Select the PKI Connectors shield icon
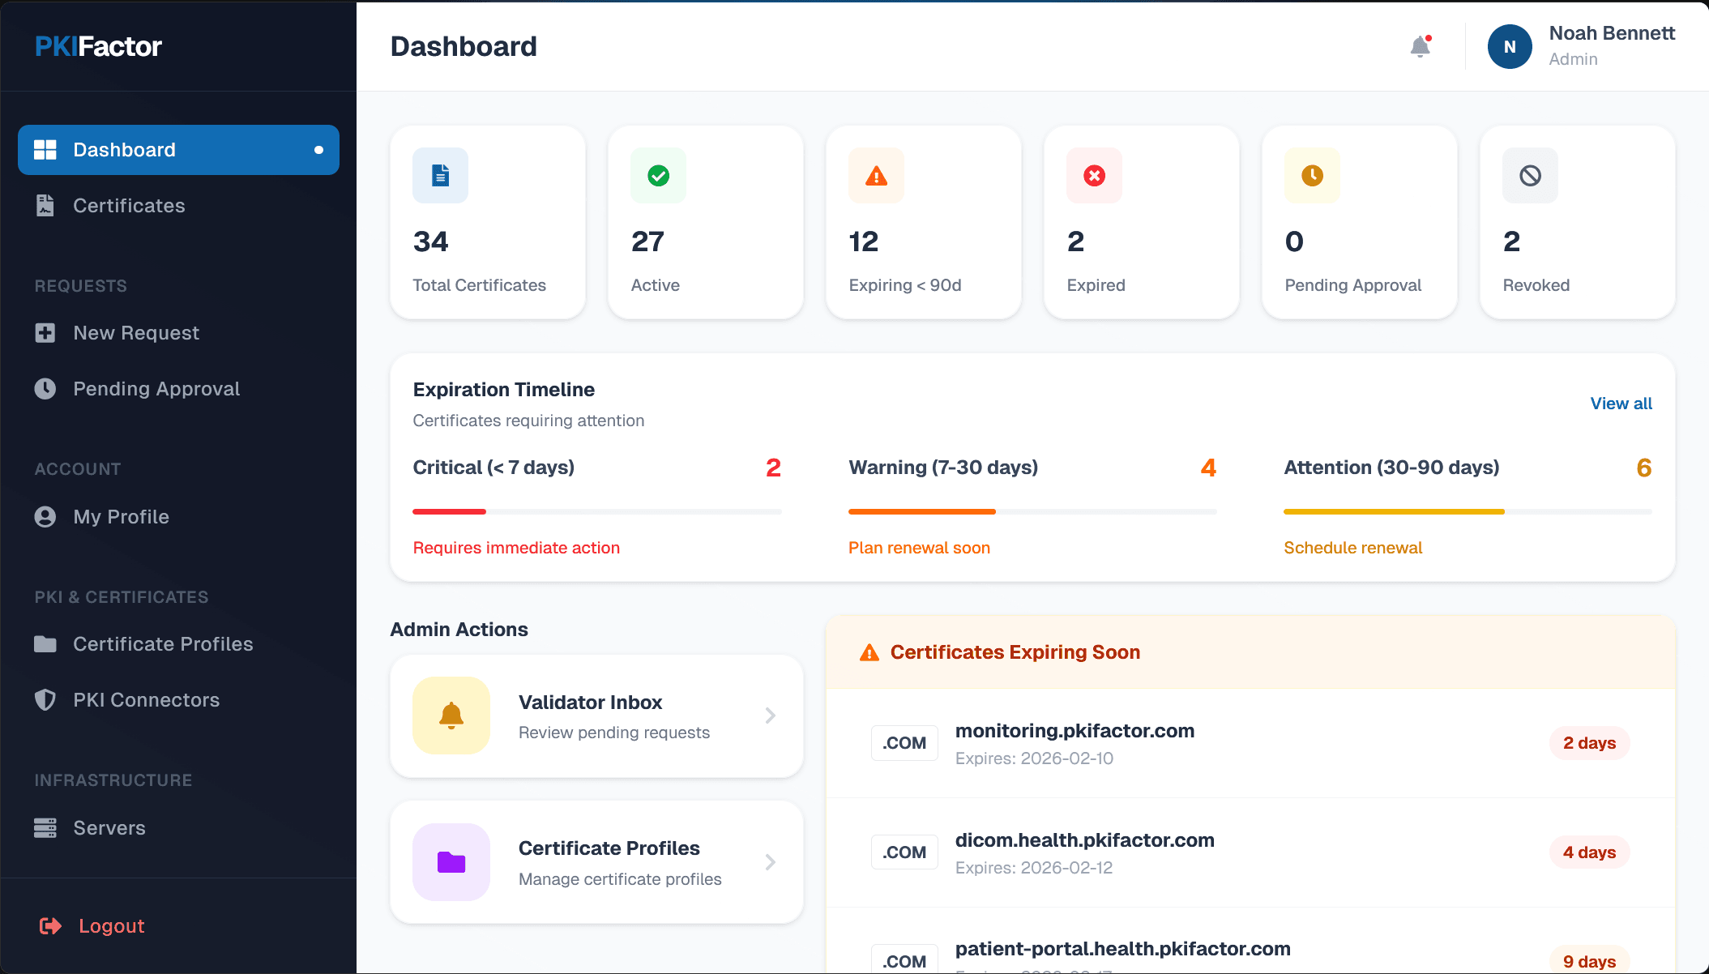Screen dimensions: 1709x974 point(45,699)
